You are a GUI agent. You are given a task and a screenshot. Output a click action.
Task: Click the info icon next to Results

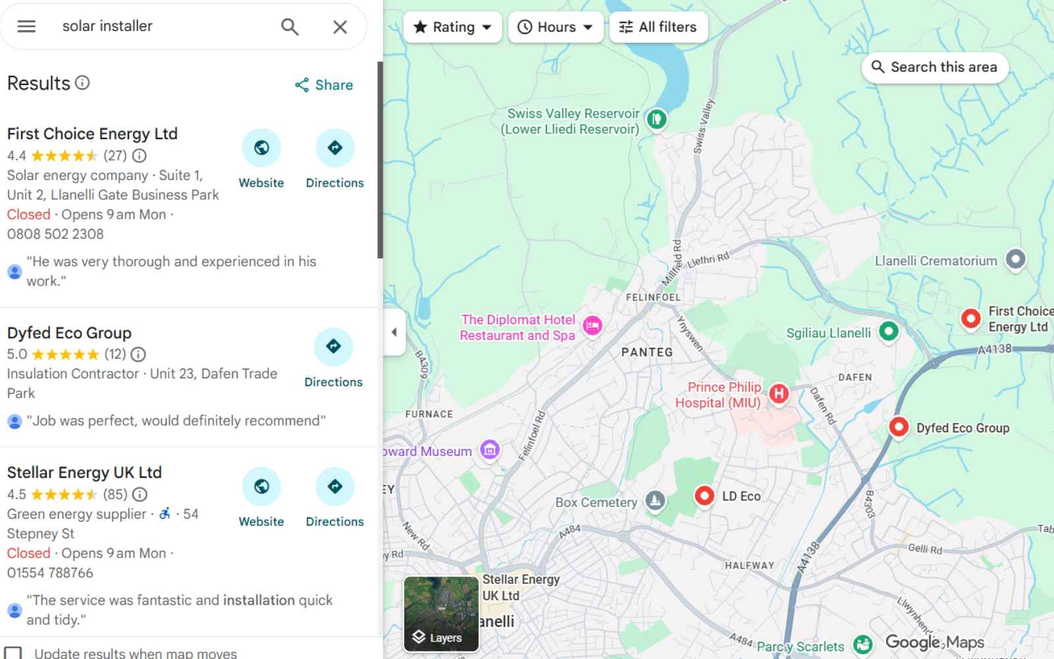82,83
